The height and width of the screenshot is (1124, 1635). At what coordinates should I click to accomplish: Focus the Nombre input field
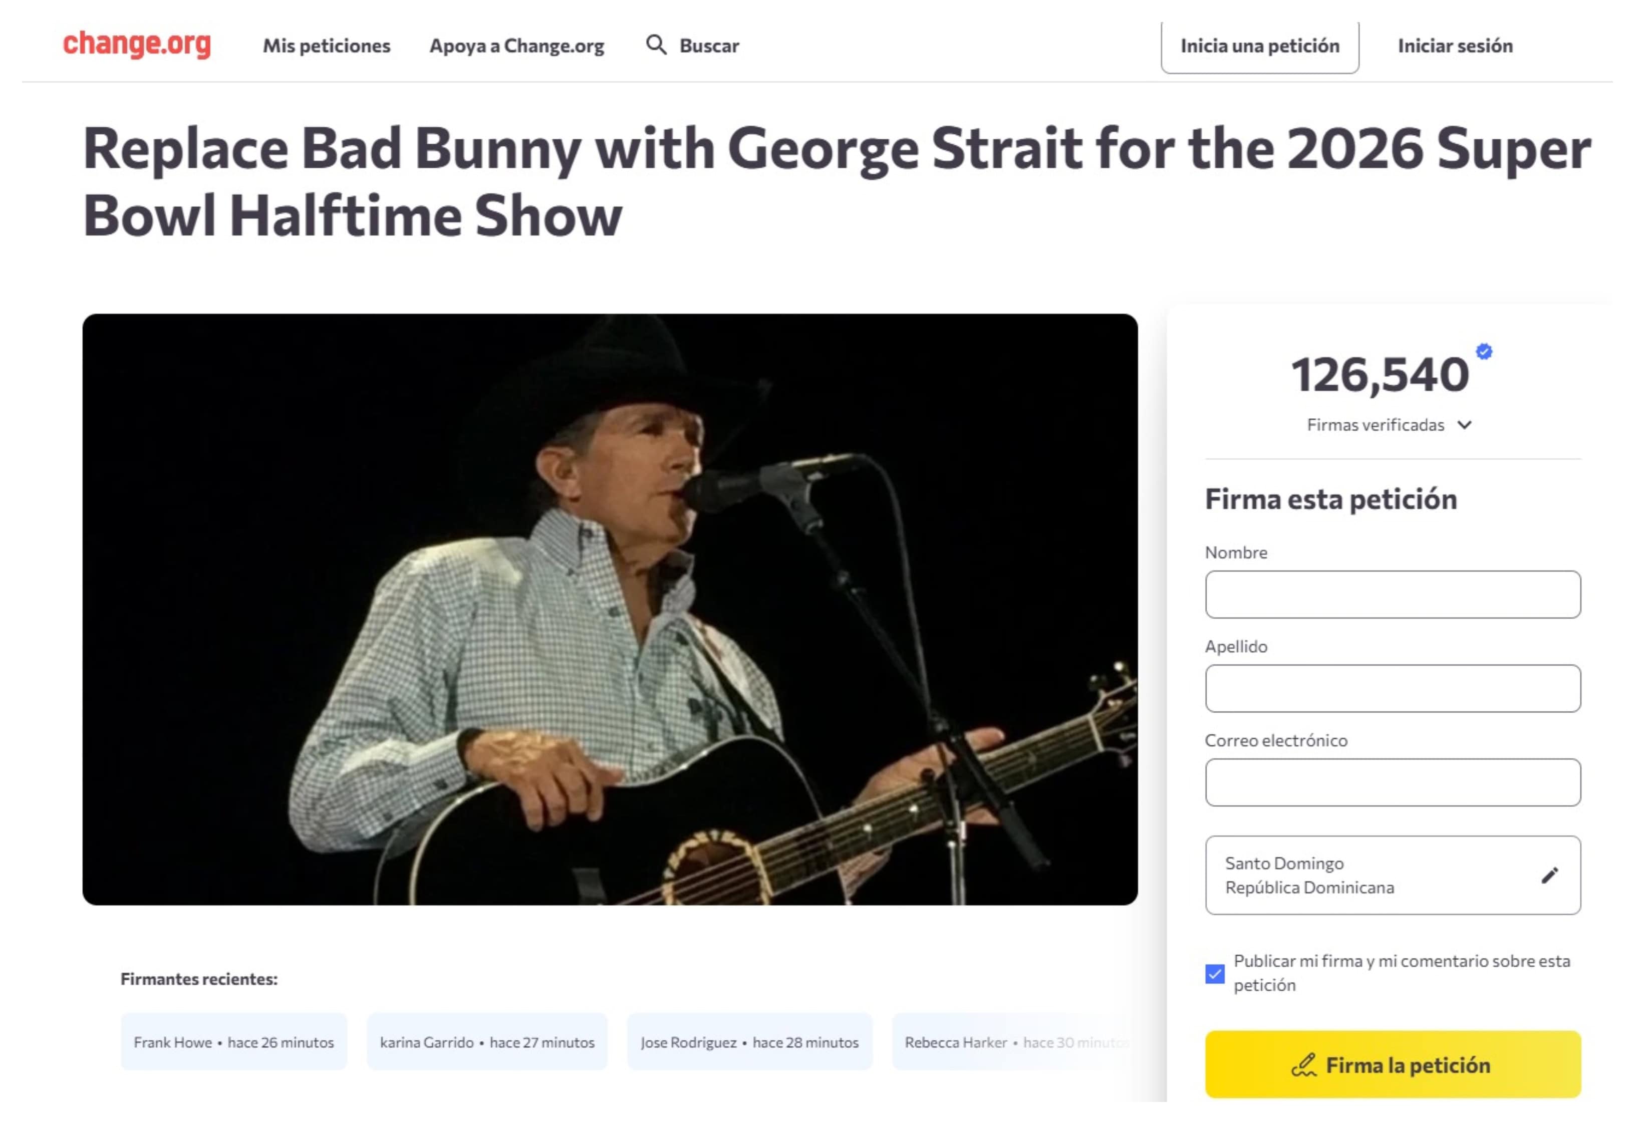tap(1392, 595)
